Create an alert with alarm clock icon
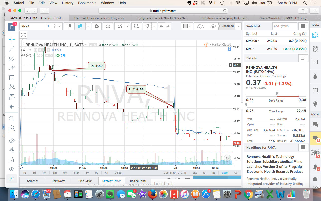321x201 pixels. (136, 26)
